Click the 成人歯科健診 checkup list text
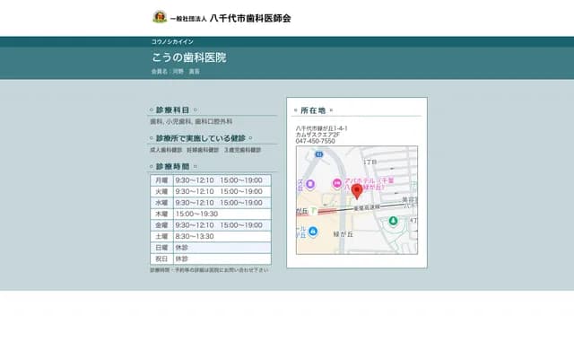This screenshot has height=359, width=574. [x=205, y=150]
